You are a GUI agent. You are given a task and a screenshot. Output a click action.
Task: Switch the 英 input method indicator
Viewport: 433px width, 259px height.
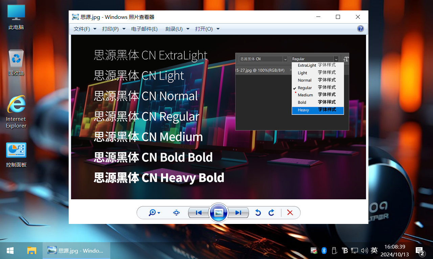pos(374,250)
